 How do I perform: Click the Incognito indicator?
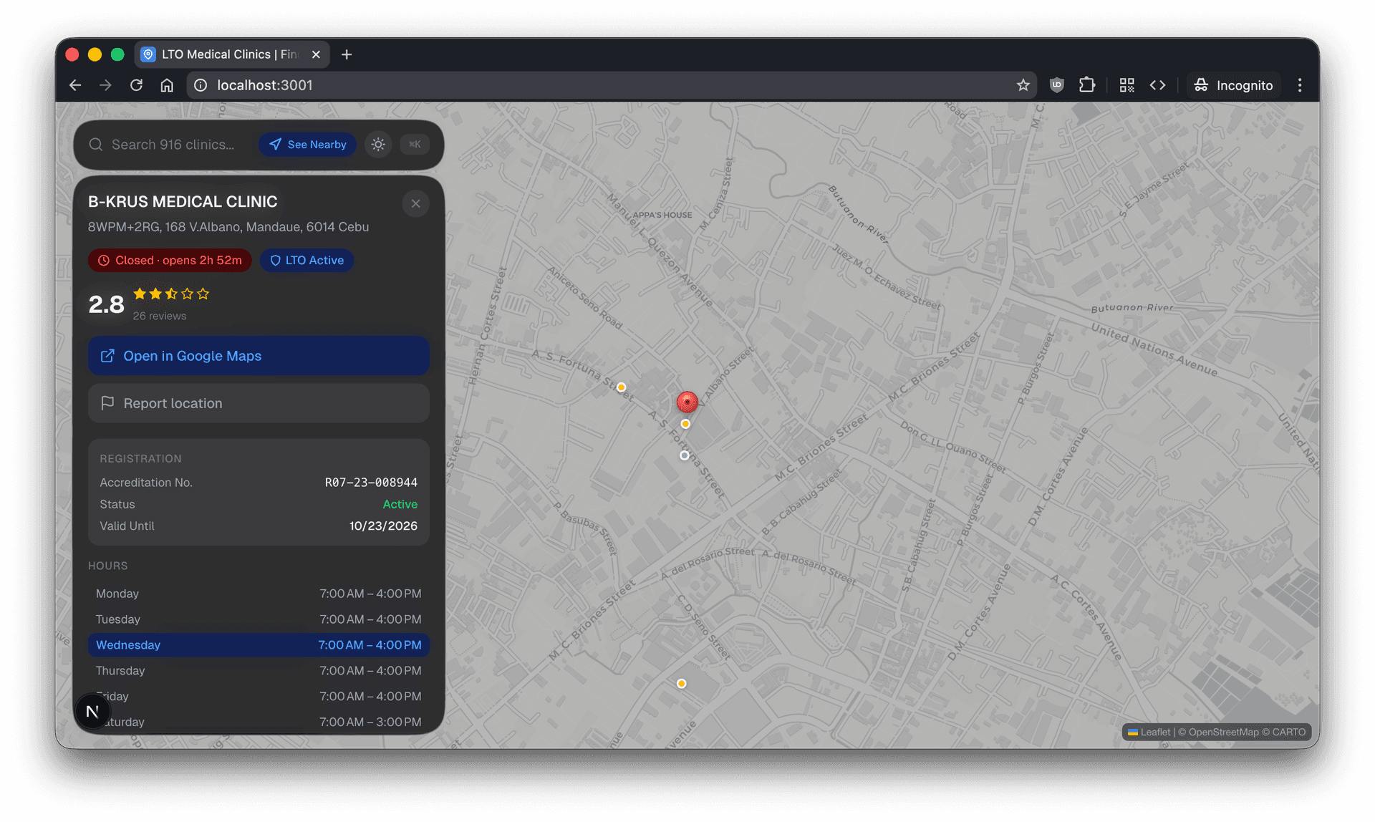pyautogui.click(x=1233, y=85)
